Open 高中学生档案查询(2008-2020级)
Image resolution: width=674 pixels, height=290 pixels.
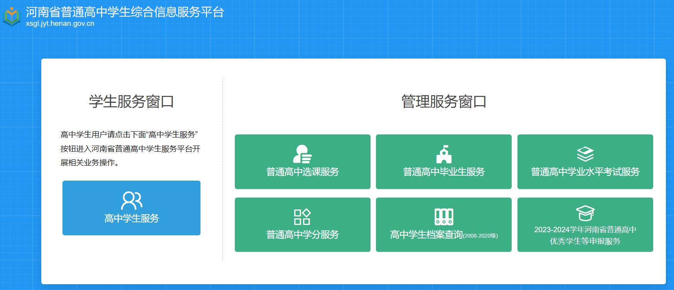444,225
